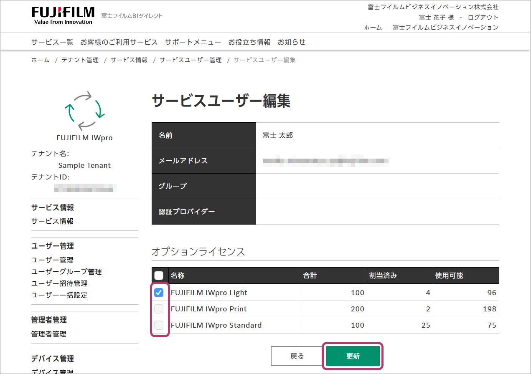Go to サービスユーザー管理 in breadcrumb
Image resolution: width=531 pixels, height=374 pixels.
(x=191, y=60)
